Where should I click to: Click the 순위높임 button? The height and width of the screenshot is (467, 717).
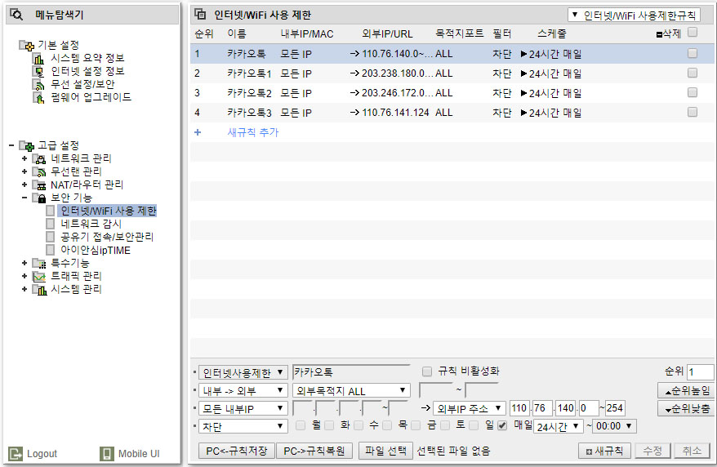click(x=687, y=391)
